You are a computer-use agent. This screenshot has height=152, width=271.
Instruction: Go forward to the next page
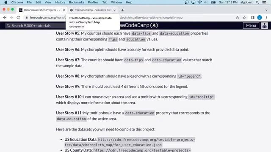pyautogui.click(x=11, y=18)
